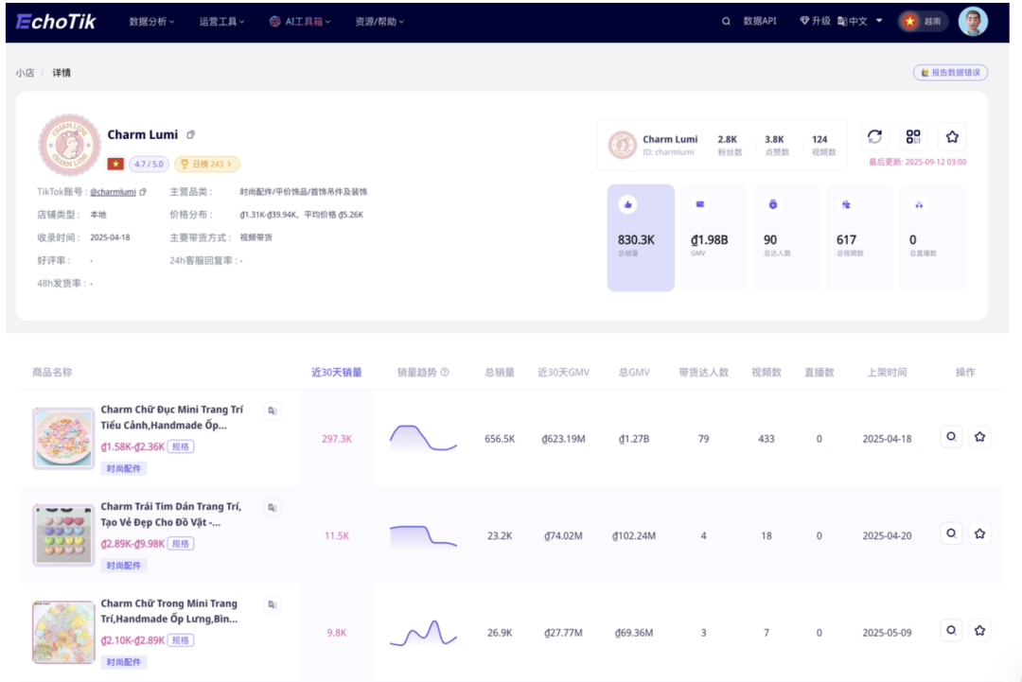Favorite the Charm Lumi shop star icon
Viewport: 1022px width, 682px height.
(952, 137)
